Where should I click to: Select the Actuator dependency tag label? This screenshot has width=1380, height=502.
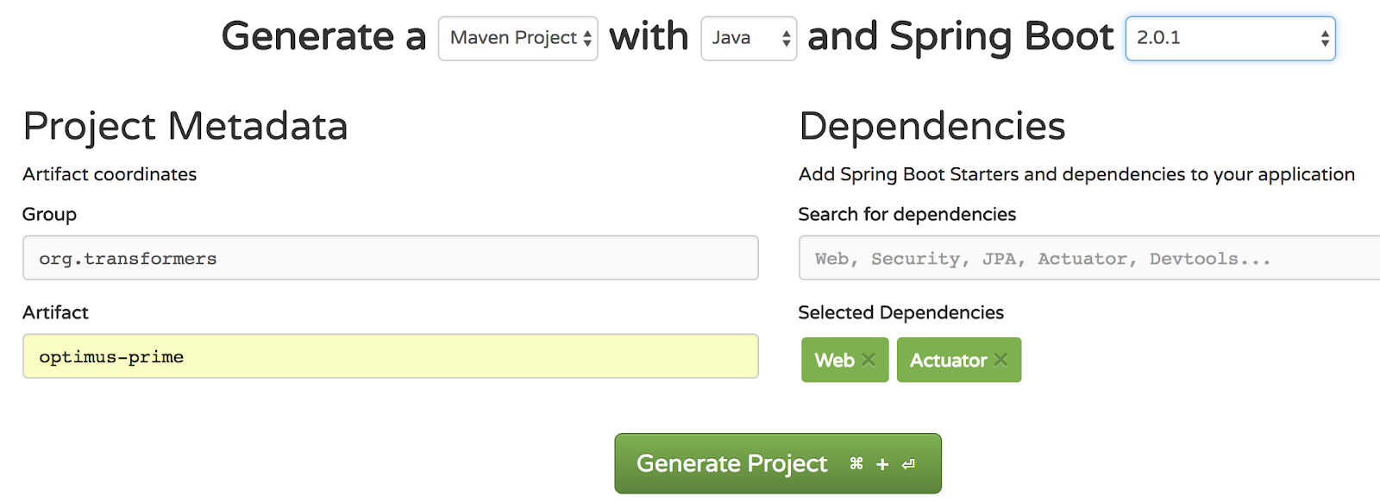948,361
